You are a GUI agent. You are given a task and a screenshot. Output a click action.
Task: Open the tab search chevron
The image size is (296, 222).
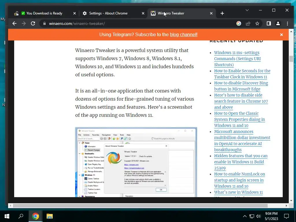click(x=247, y=10)
